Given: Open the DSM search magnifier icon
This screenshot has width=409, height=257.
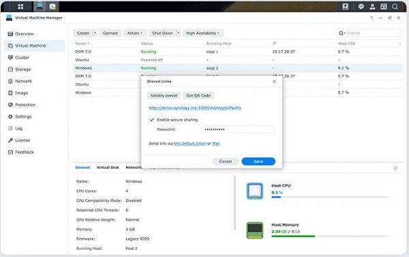Looking at the screenshot, I should click(x=395, y=7).
